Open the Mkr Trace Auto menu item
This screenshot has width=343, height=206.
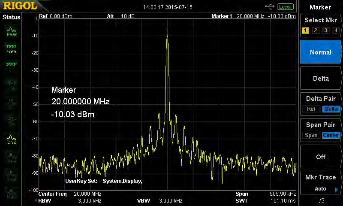coord(321,183)
